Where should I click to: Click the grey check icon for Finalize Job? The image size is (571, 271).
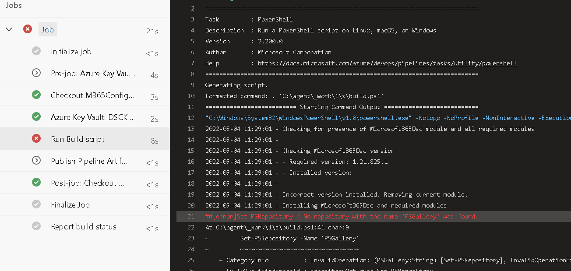[x=36, y=204]
